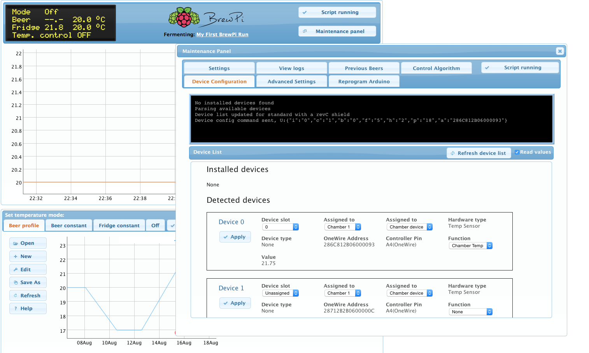Viewport: 589px width, 353px height.
Task: Click the question mark icon on Help
Action: (16, 309)
